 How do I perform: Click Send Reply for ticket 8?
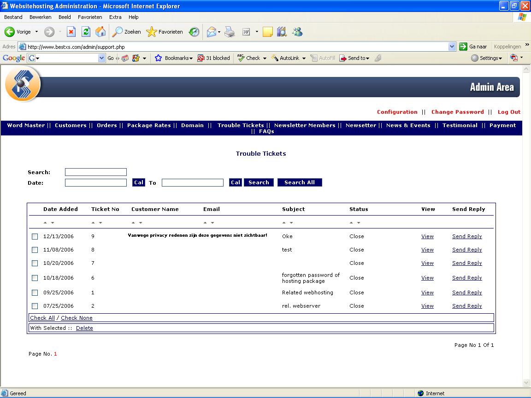(x=467, y=250)
